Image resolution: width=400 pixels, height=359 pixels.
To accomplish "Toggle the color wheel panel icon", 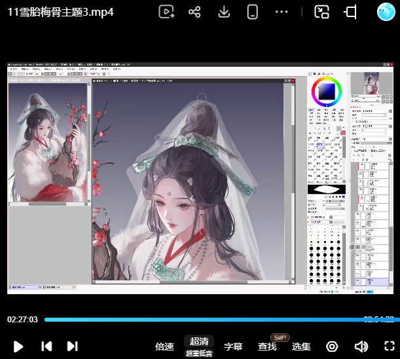I will pos(310,73).
